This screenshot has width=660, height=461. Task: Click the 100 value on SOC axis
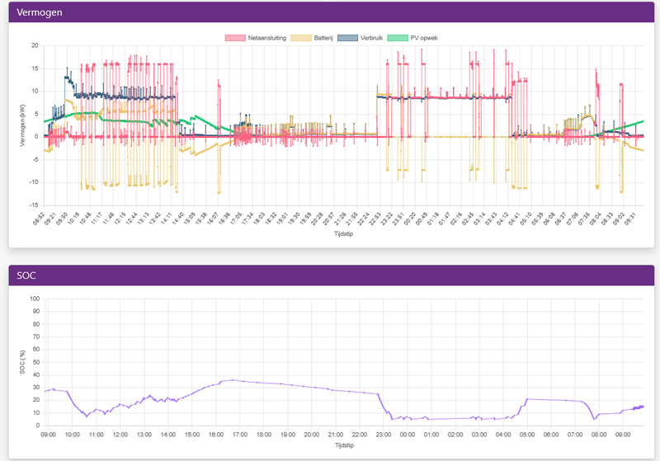coord(35,299)
